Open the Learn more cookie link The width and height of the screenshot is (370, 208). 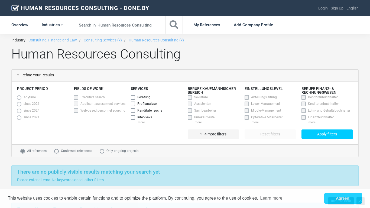coord(271,198)
